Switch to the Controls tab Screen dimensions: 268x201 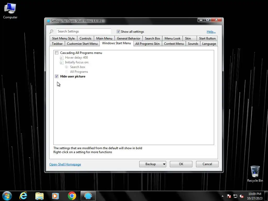click(86, 38)
